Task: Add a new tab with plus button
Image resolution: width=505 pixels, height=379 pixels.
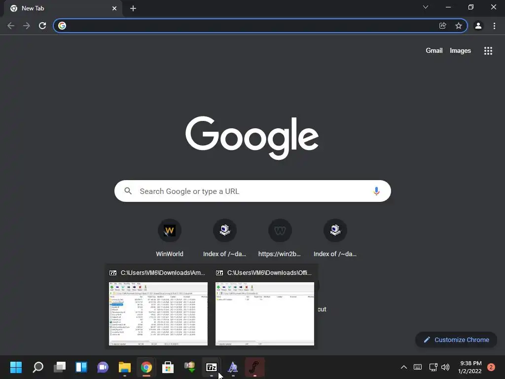Action: [133, 8]
